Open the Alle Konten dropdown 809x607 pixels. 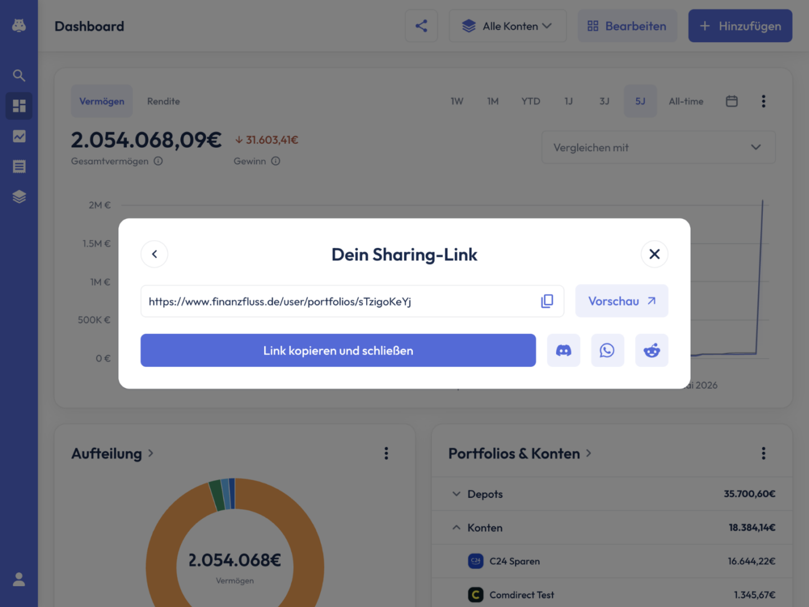click(507, 26)
